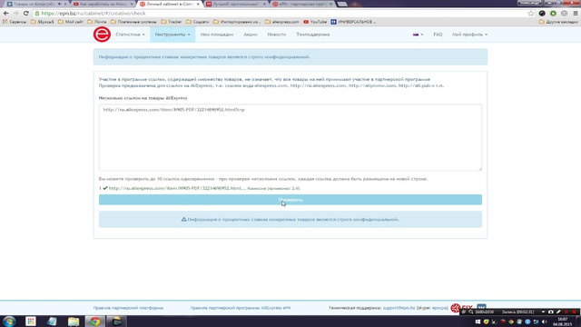581x327 pixels.
Task: Click the text area resize handle
Action: pyautogui.click(x=480, y=169)
